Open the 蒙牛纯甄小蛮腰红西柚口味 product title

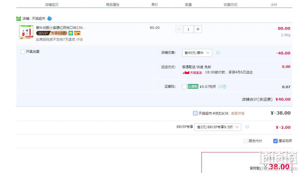(61, 28)
